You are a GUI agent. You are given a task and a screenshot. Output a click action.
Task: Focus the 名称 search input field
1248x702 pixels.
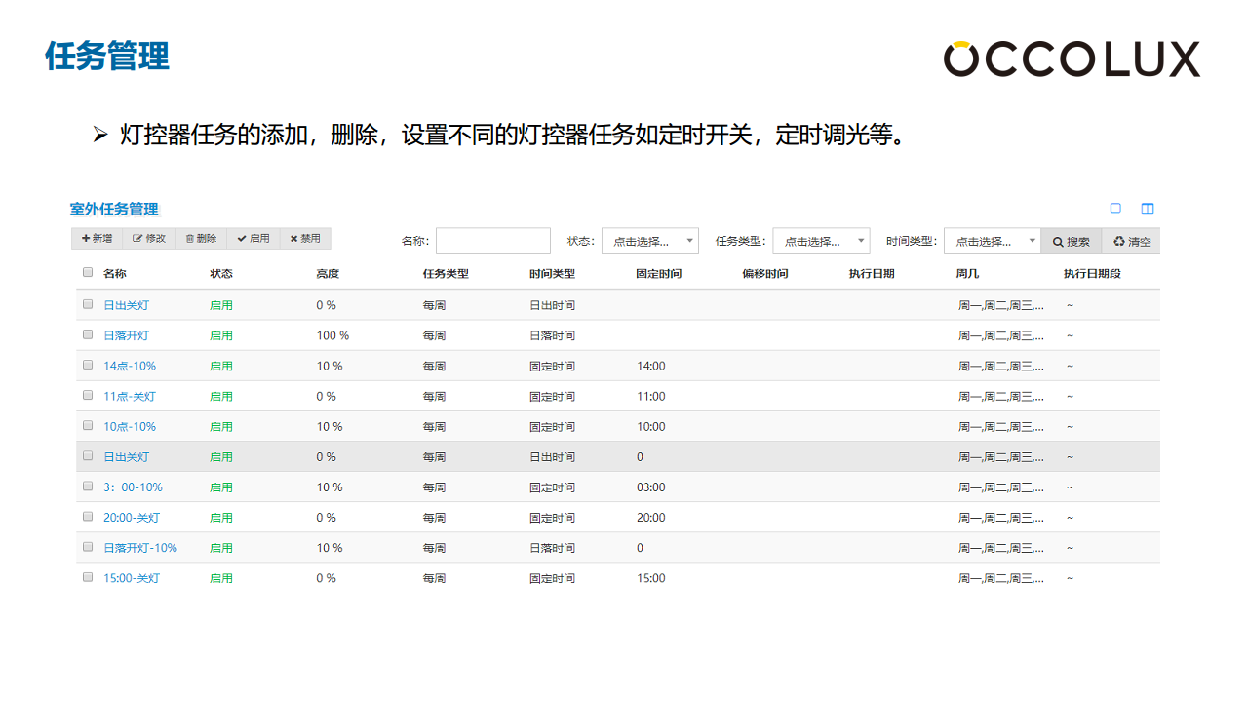(x=493, y=241)
